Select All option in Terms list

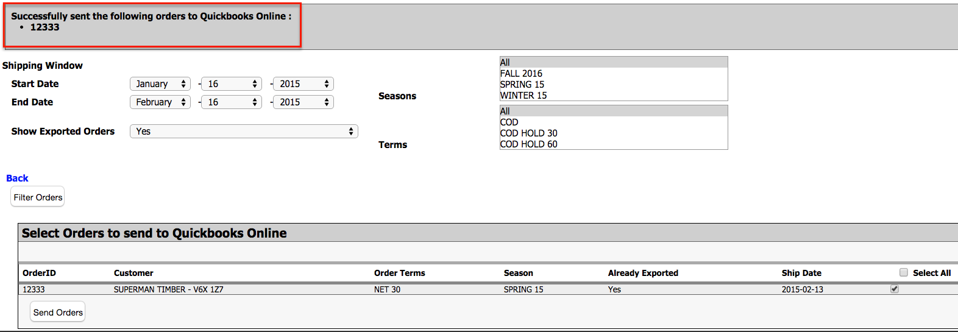coord(505,111)
